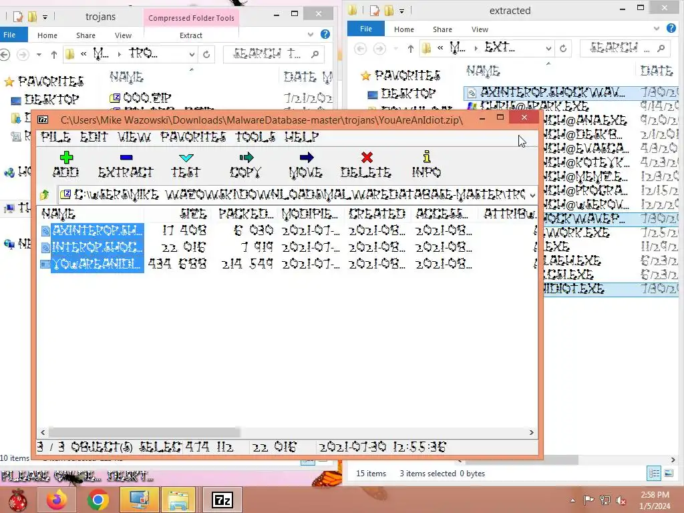
Task: Go up one folder level in 7-Zip
Action: click(x=45, y=194)
